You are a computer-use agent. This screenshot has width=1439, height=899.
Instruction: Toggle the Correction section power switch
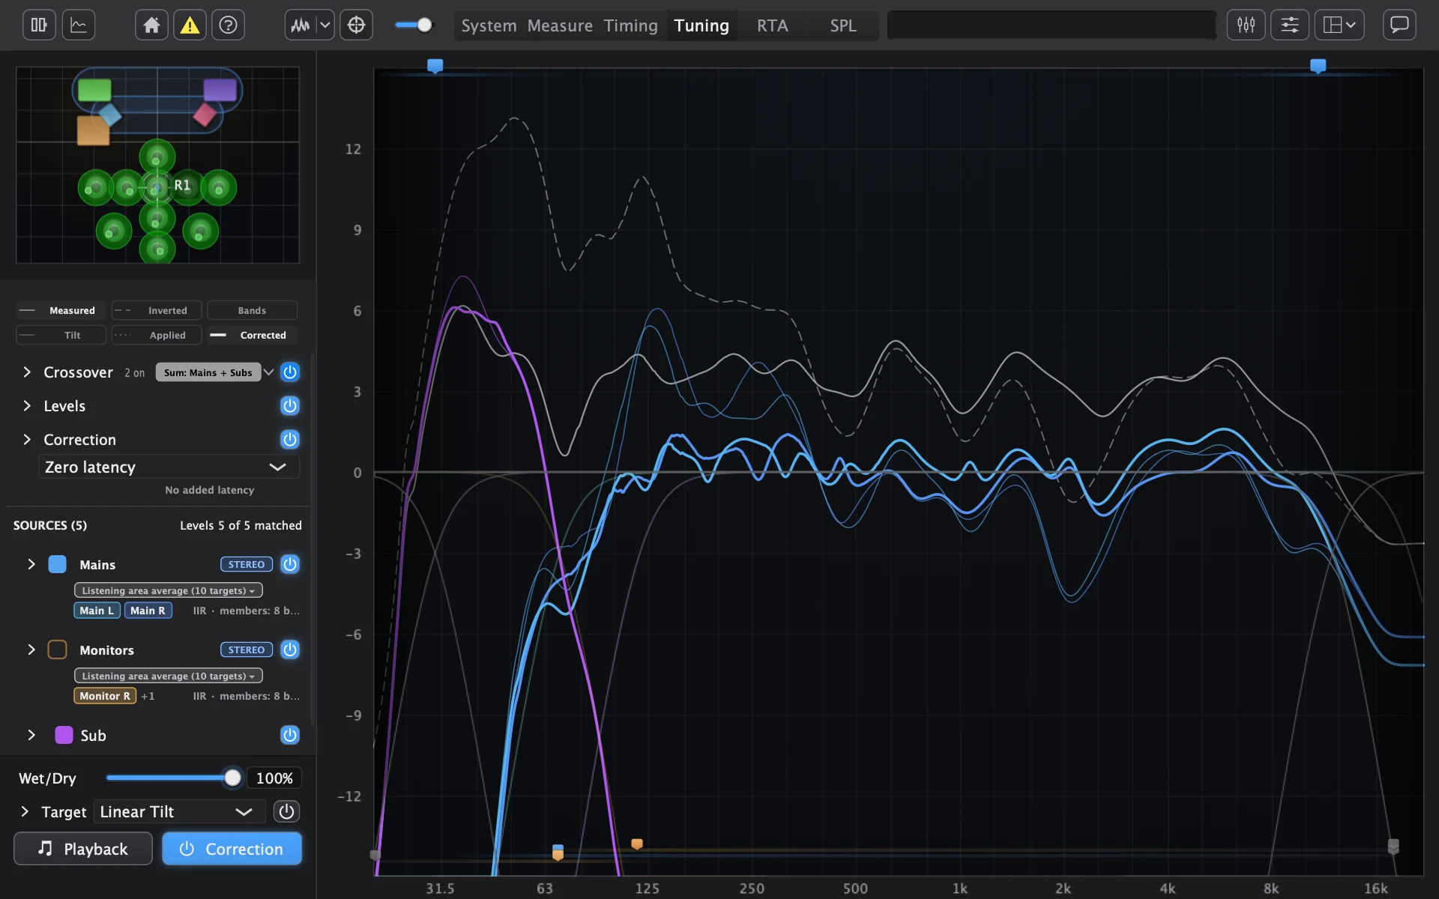pos(290,440)
